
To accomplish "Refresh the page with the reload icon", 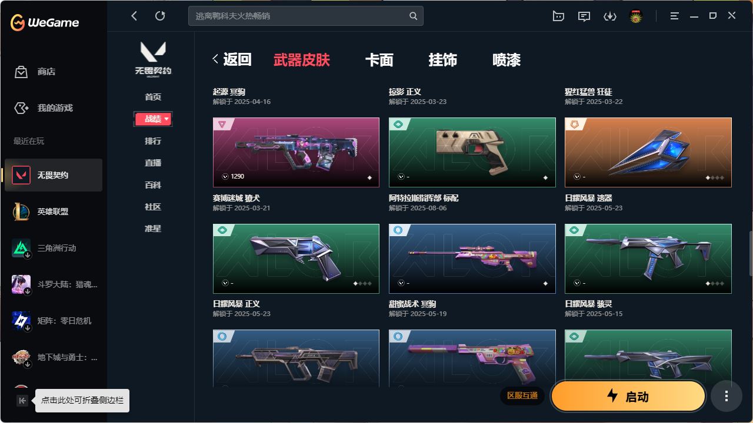I will [x=160, y=16].
